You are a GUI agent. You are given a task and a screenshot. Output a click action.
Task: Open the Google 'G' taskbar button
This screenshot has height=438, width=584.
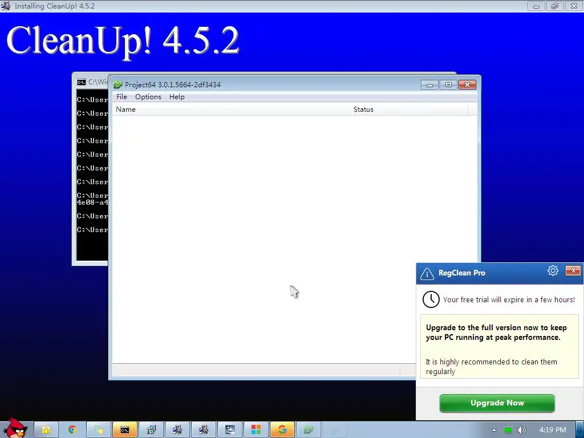pos(282,430)
